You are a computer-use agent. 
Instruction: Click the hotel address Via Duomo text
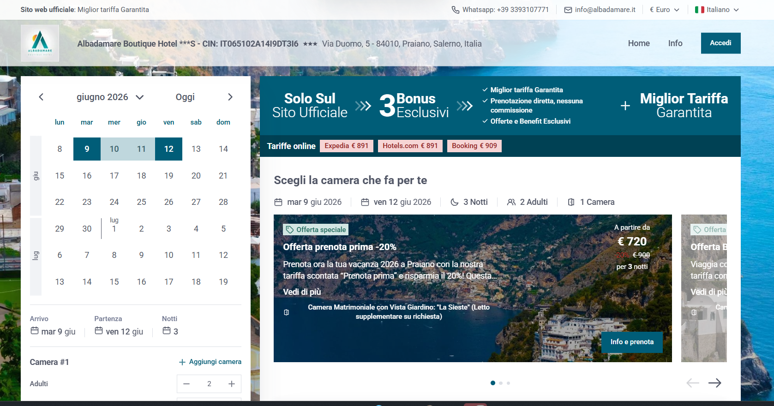click(402, 44)
